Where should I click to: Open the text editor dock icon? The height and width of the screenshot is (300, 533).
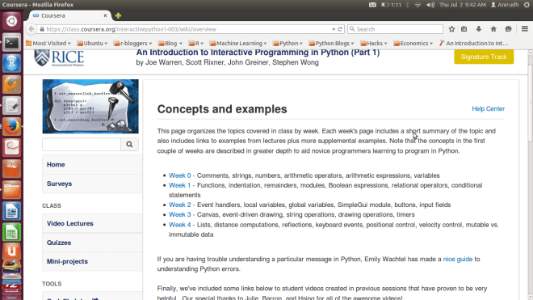(11, 106)
